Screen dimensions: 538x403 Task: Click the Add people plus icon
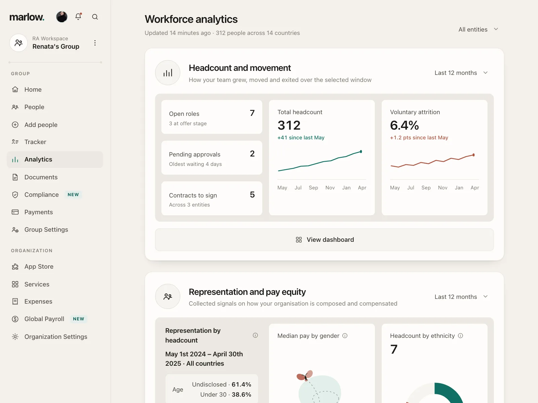click(x=15, y=125)
